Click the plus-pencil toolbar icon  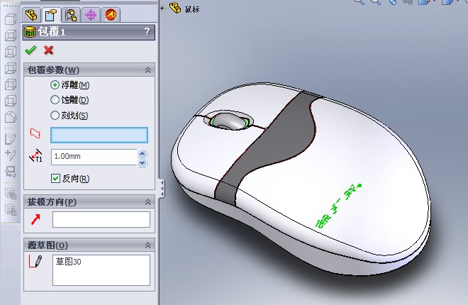(11, 155)
